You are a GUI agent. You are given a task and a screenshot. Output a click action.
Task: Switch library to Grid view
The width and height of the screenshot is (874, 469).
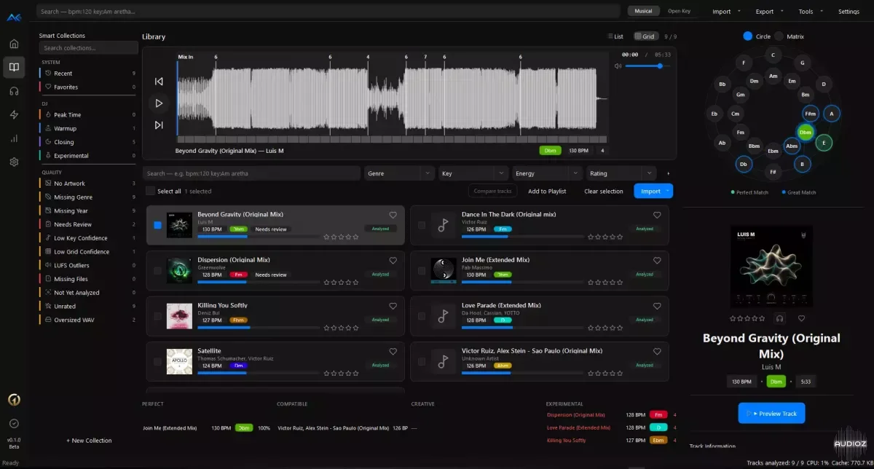[x=645, y=36]
